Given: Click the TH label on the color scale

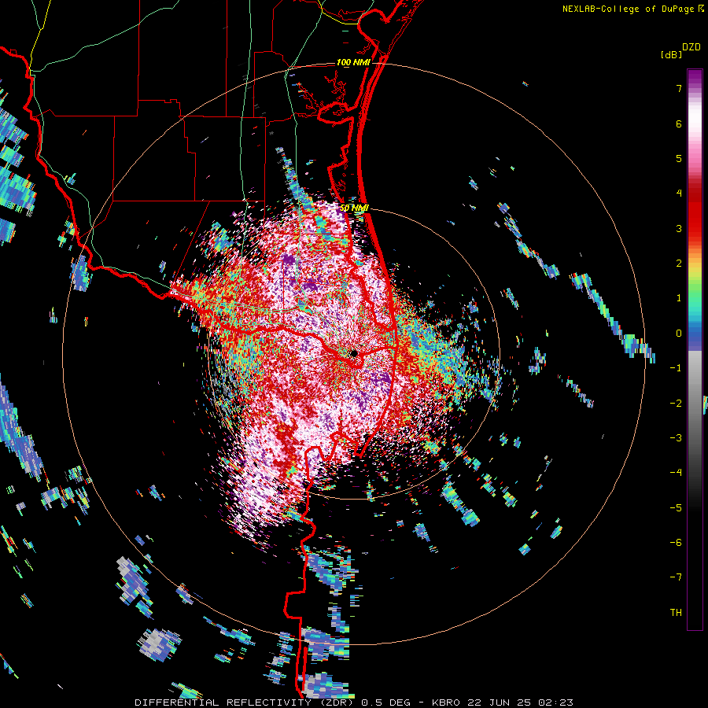Looking at the screenshot, I should [x=676, y=612].
